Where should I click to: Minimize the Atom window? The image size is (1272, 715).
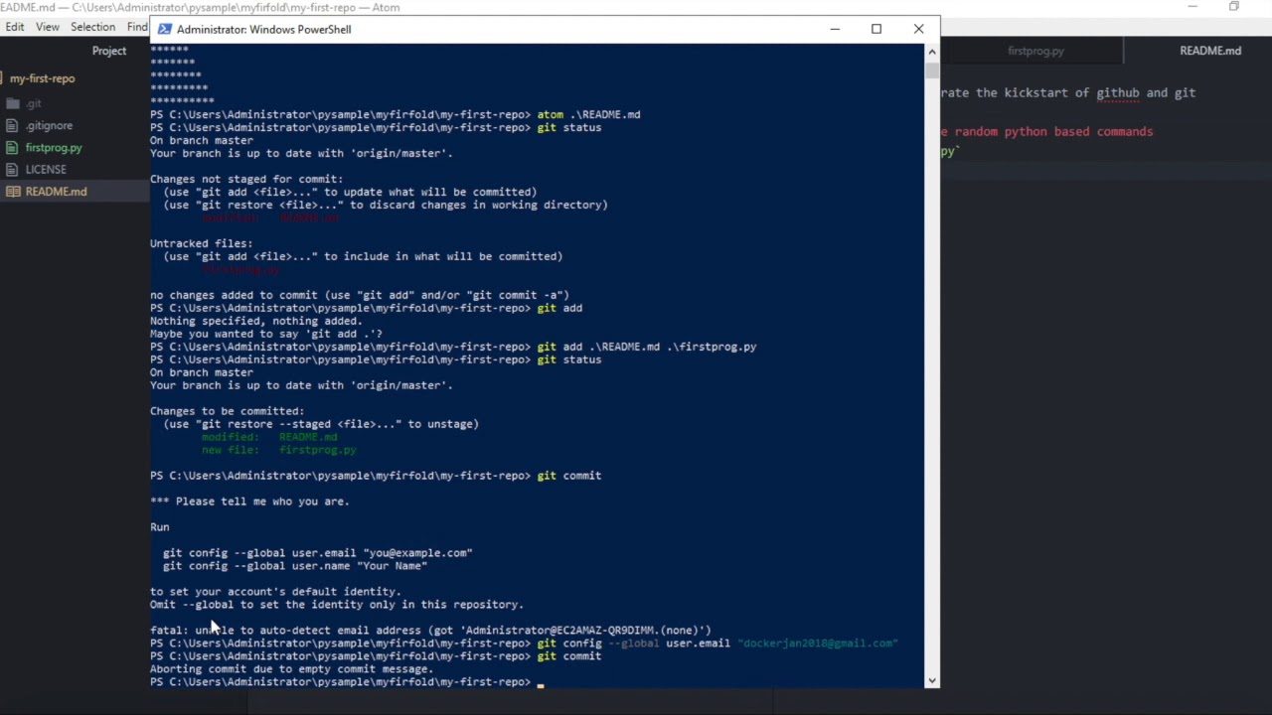pyautogui.click(x=1192, y=7)
